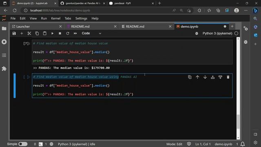Open running terminals and kernels panel
Image resolution: width=261 pixels, height=147 pixels.
[x=4, y=42]
